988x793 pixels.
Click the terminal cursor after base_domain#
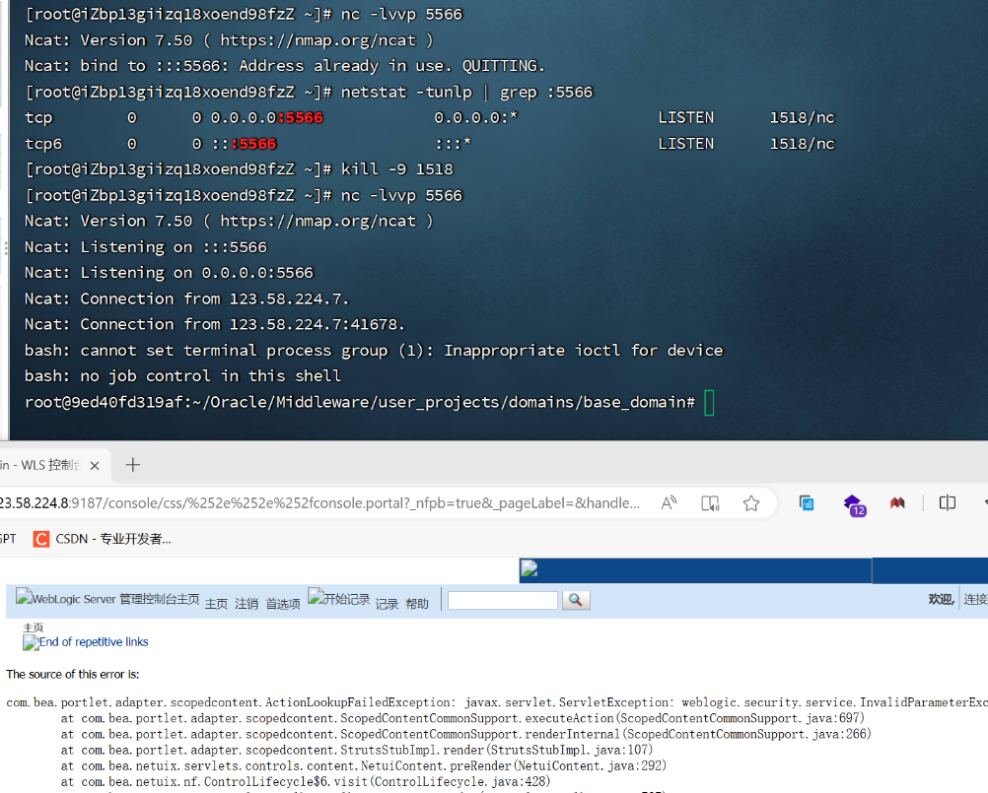click(709, 403)
